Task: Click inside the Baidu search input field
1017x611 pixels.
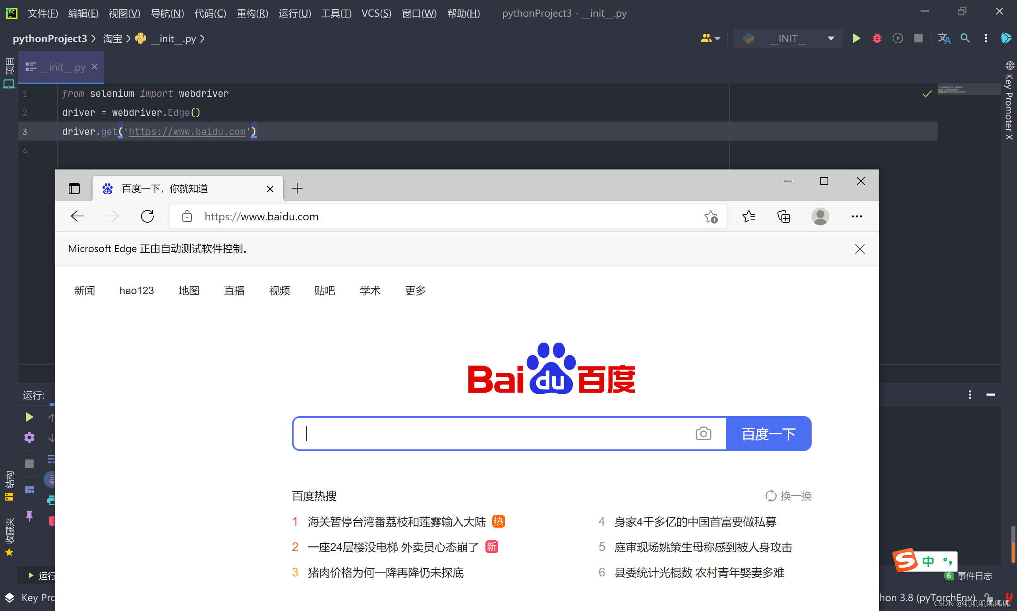Action: click(494, 434)
